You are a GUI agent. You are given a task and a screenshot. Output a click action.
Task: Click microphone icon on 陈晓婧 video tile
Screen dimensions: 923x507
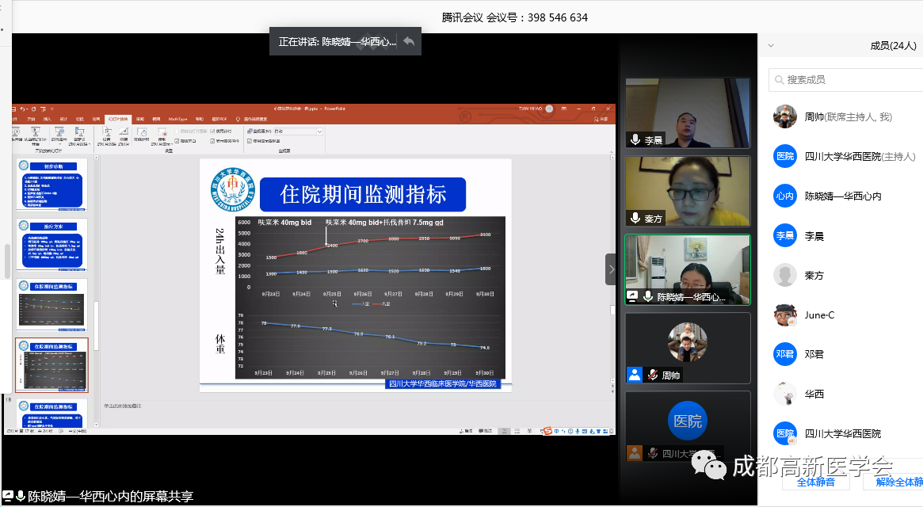(x=648, y=296)
